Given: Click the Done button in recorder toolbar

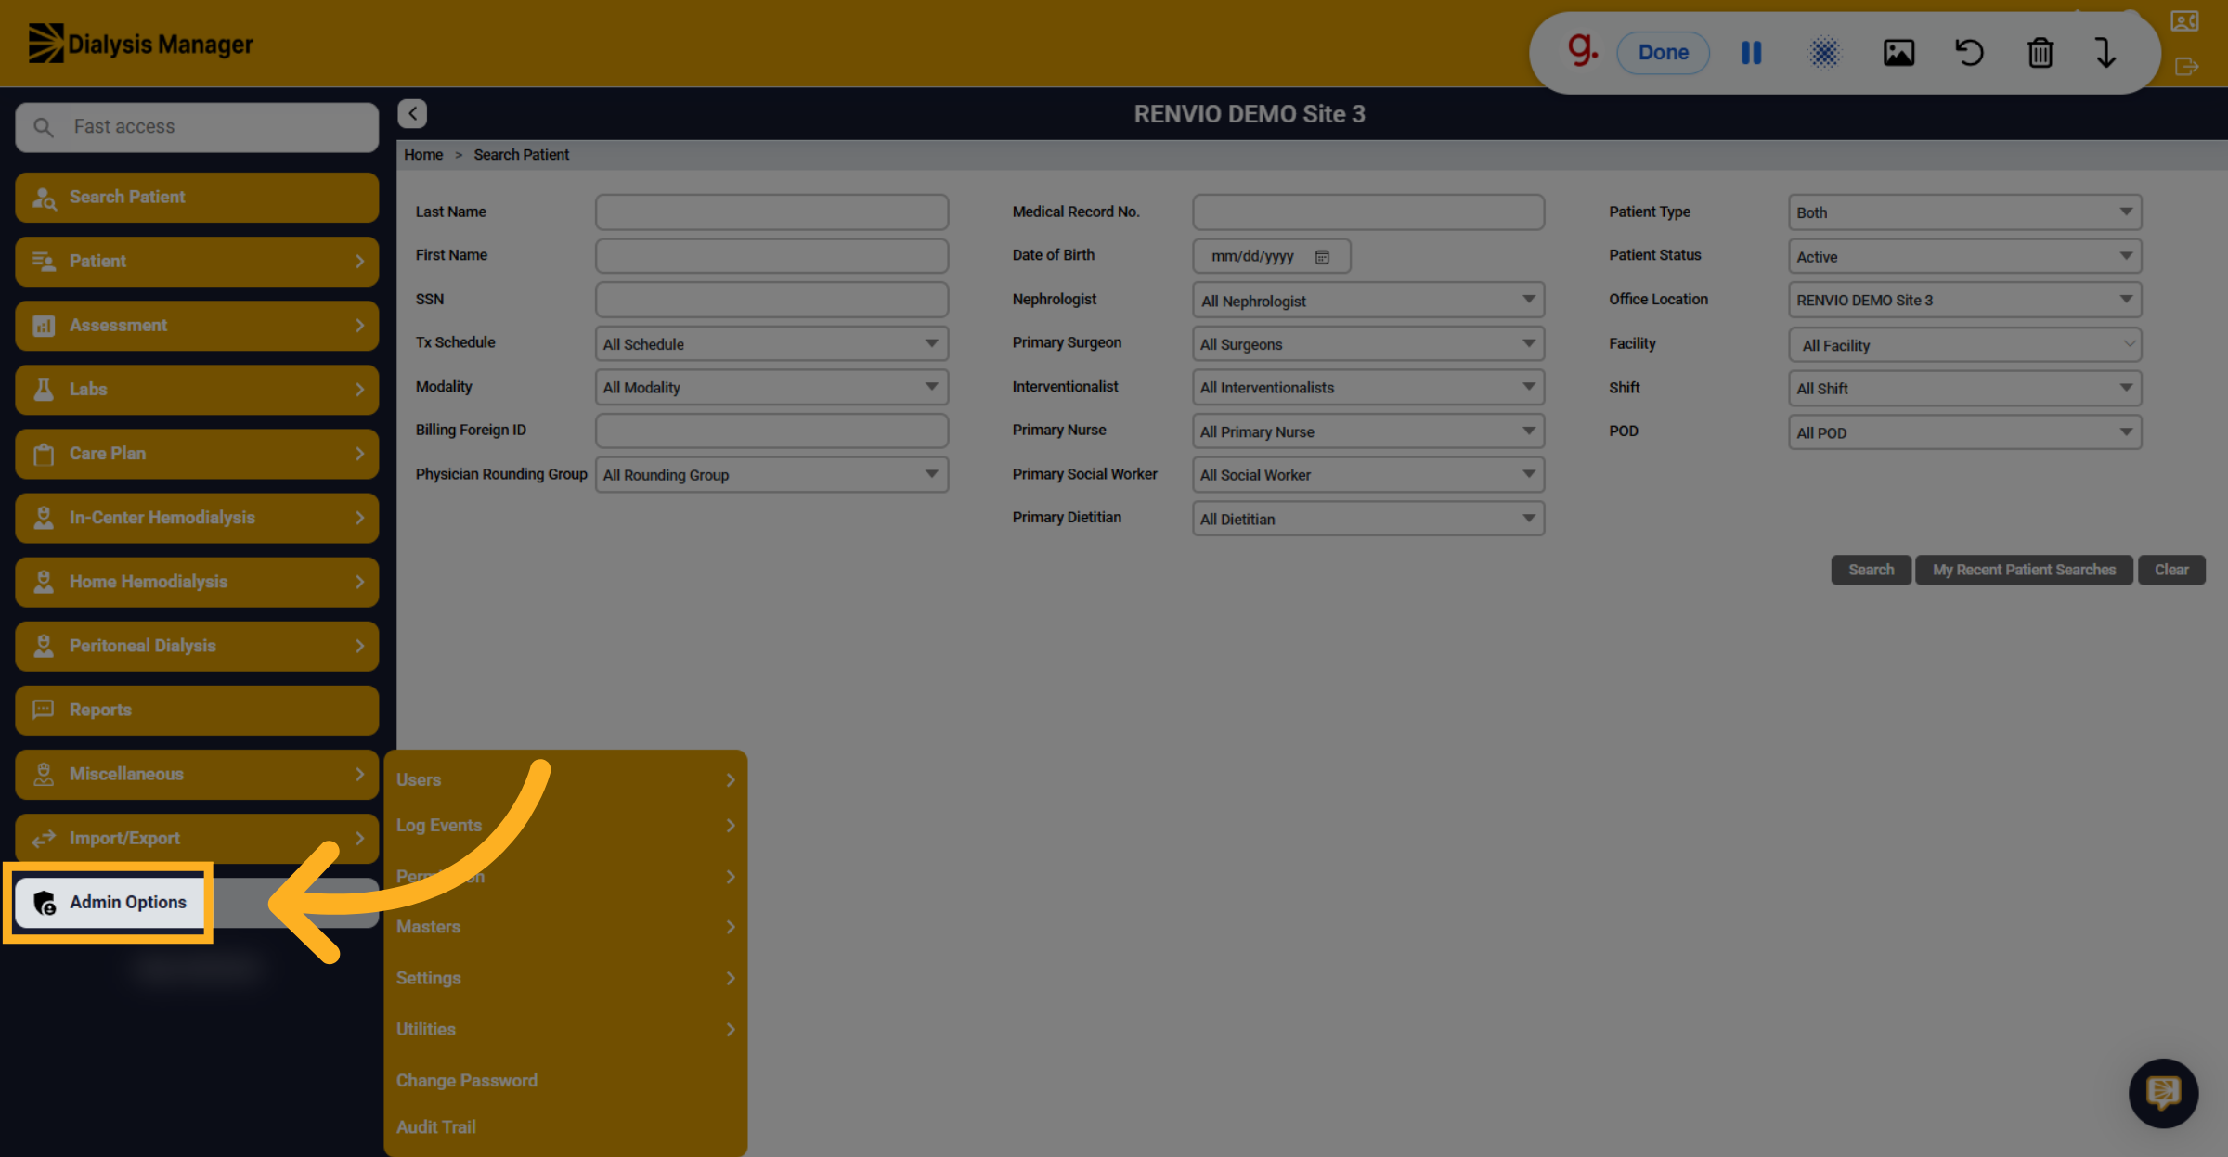Looking at the screenshot, I should pyautogui.click(x=1663, y=52).
